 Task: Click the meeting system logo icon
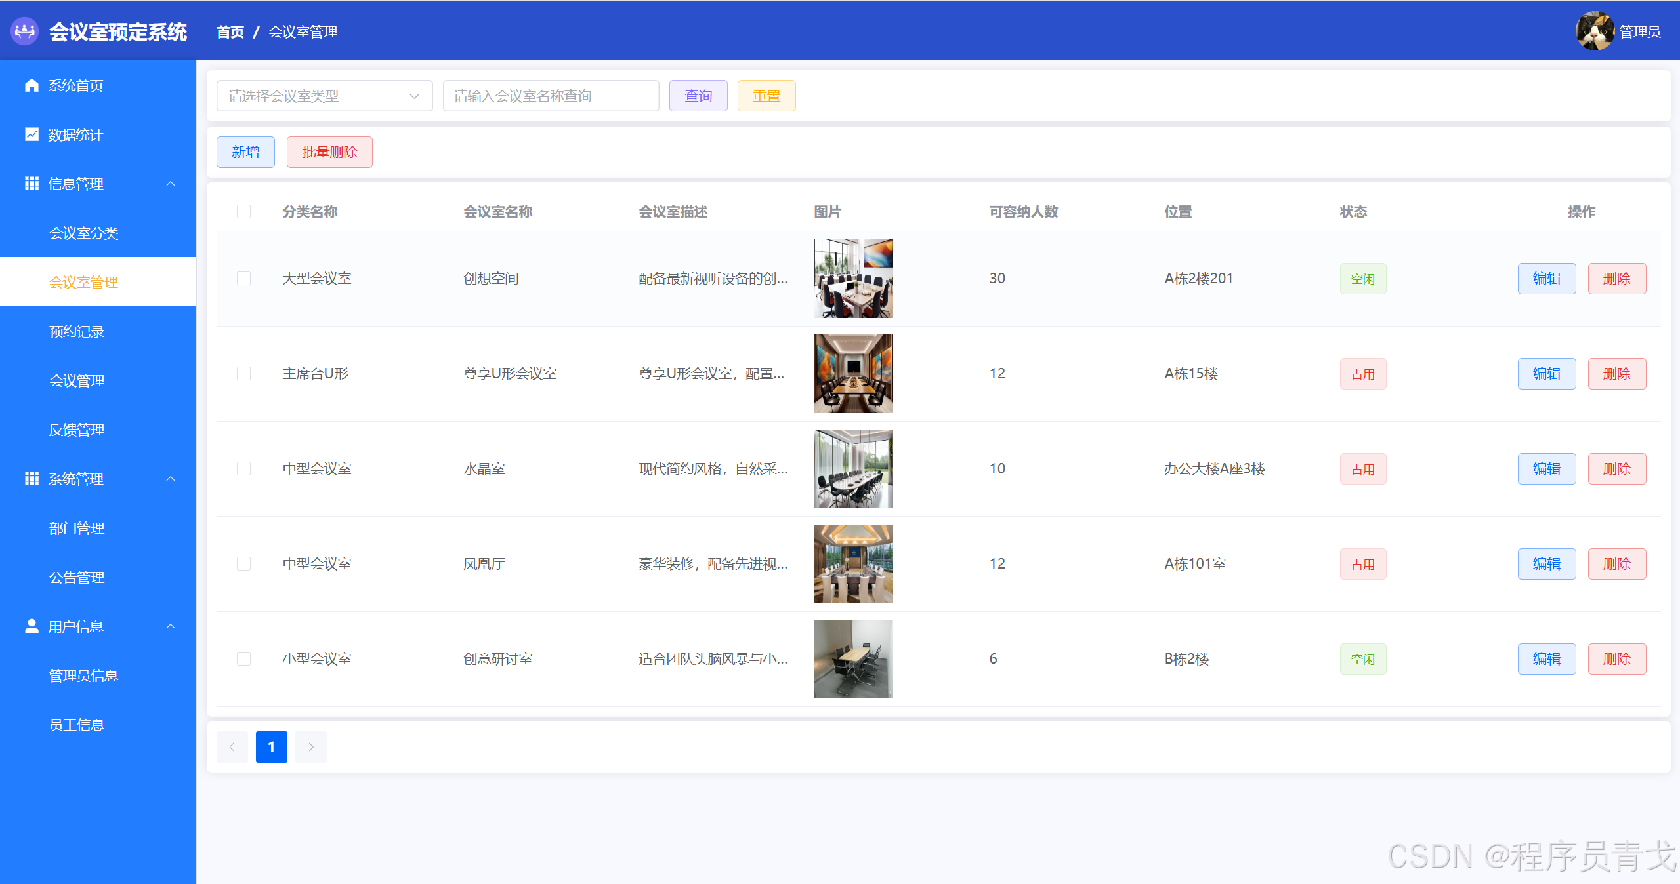coord(25,31)
